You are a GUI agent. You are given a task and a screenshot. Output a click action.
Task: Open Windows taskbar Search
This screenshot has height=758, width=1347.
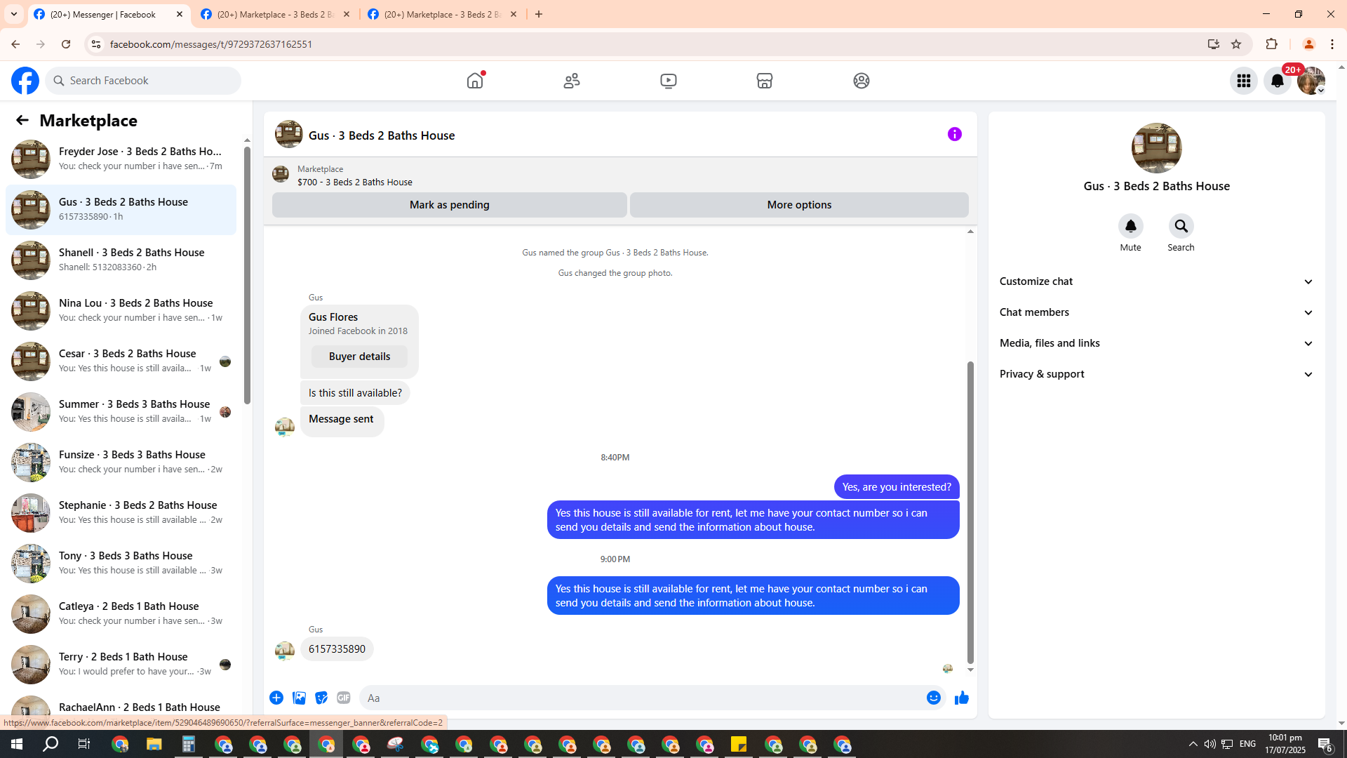[51, 744]
